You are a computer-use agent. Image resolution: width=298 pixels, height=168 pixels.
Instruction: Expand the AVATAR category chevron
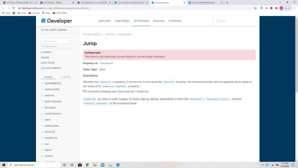42,96
